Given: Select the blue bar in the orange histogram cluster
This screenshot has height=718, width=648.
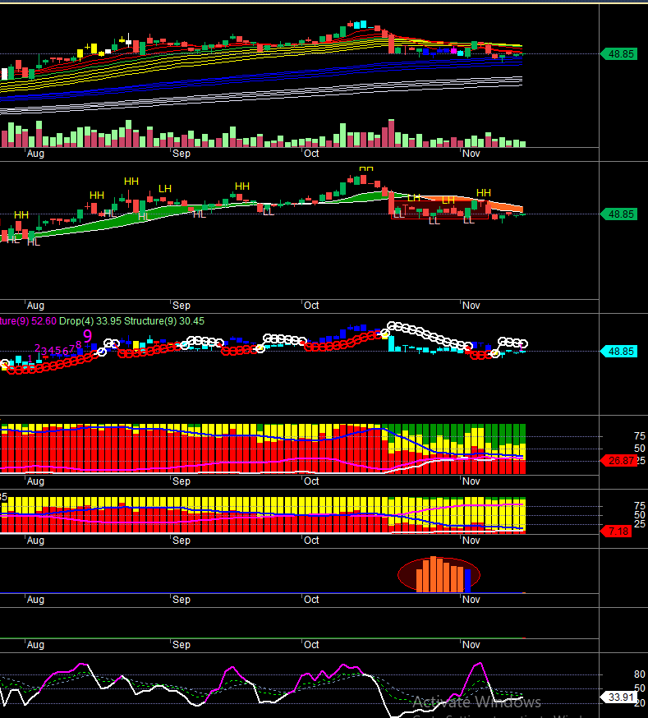Looking at the screenshot, I should point(467,581).
